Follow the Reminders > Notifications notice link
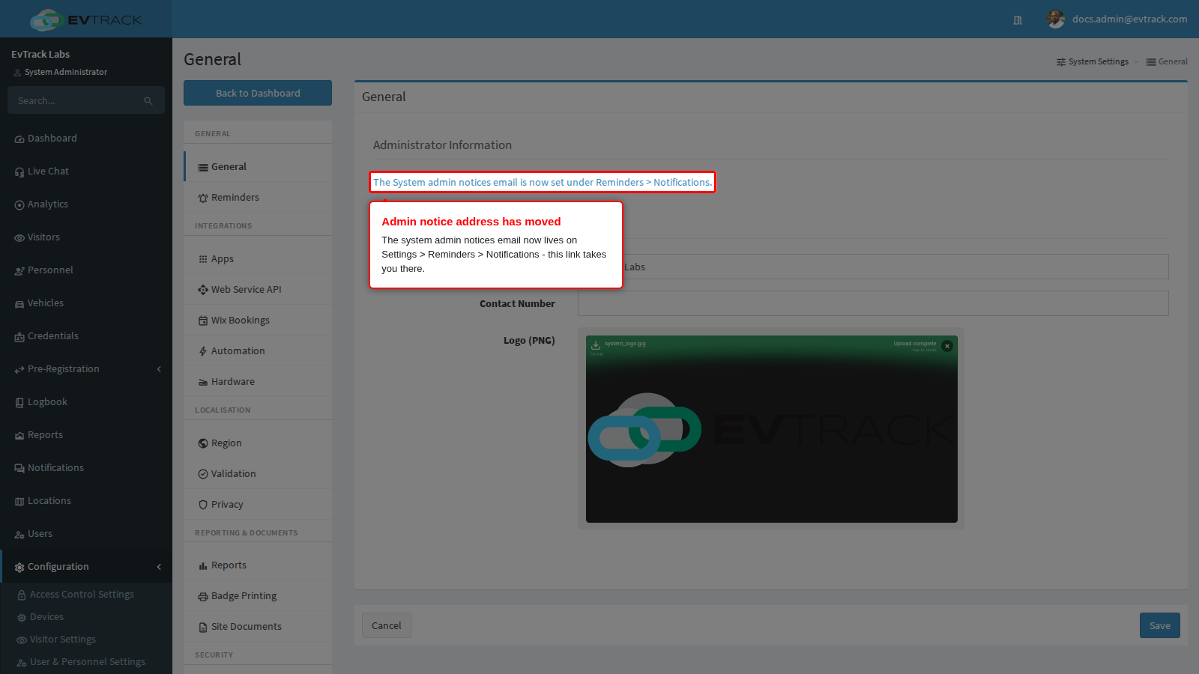Viewport: 1199px width, 674px height. 543,182
